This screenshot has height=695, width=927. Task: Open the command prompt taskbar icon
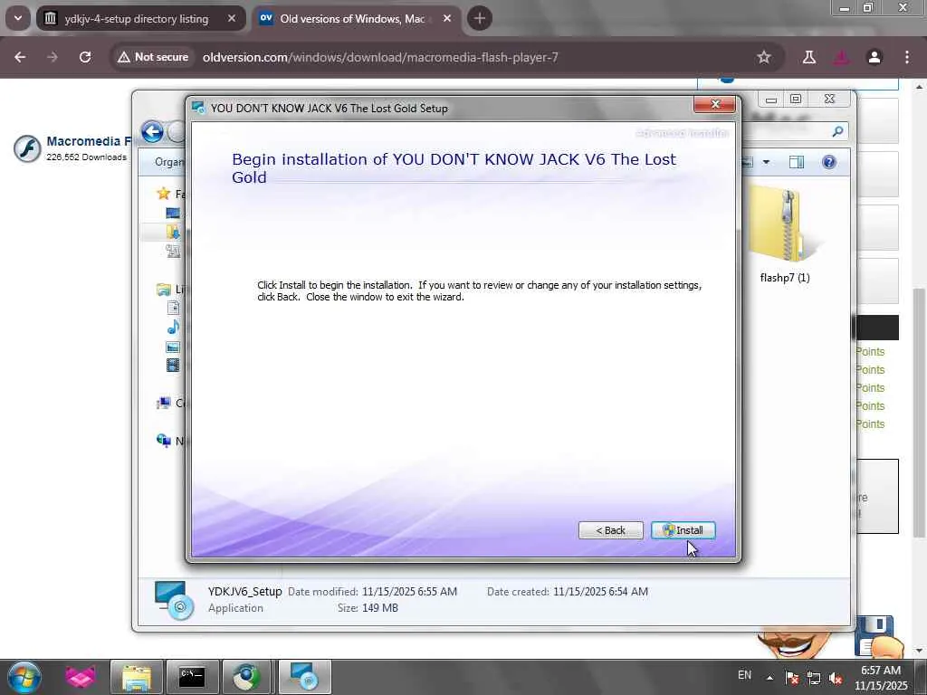point(192,677)
